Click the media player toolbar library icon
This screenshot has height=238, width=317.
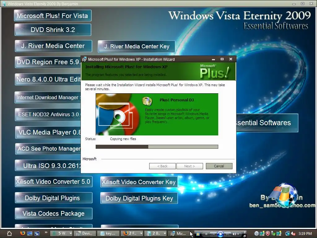click(x=198, y=234)
